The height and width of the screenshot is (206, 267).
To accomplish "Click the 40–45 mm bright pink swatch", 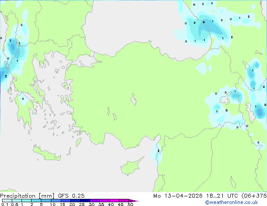I will click(114, 201).
